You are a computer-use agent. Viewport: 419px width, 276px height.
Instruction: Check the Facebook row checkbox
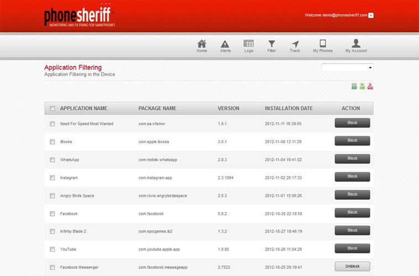tap(52, 214)
